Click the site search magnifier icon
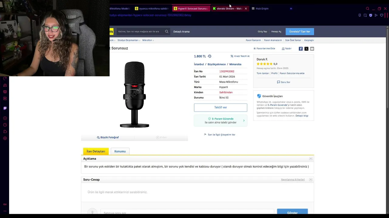Image resolution: width=389 pixels, height=218 pixels. [x=167, y=31]
